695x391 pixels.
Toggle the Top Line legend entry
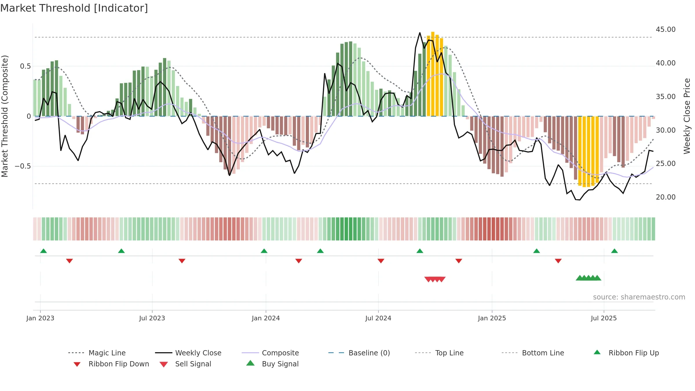(439, 353)
